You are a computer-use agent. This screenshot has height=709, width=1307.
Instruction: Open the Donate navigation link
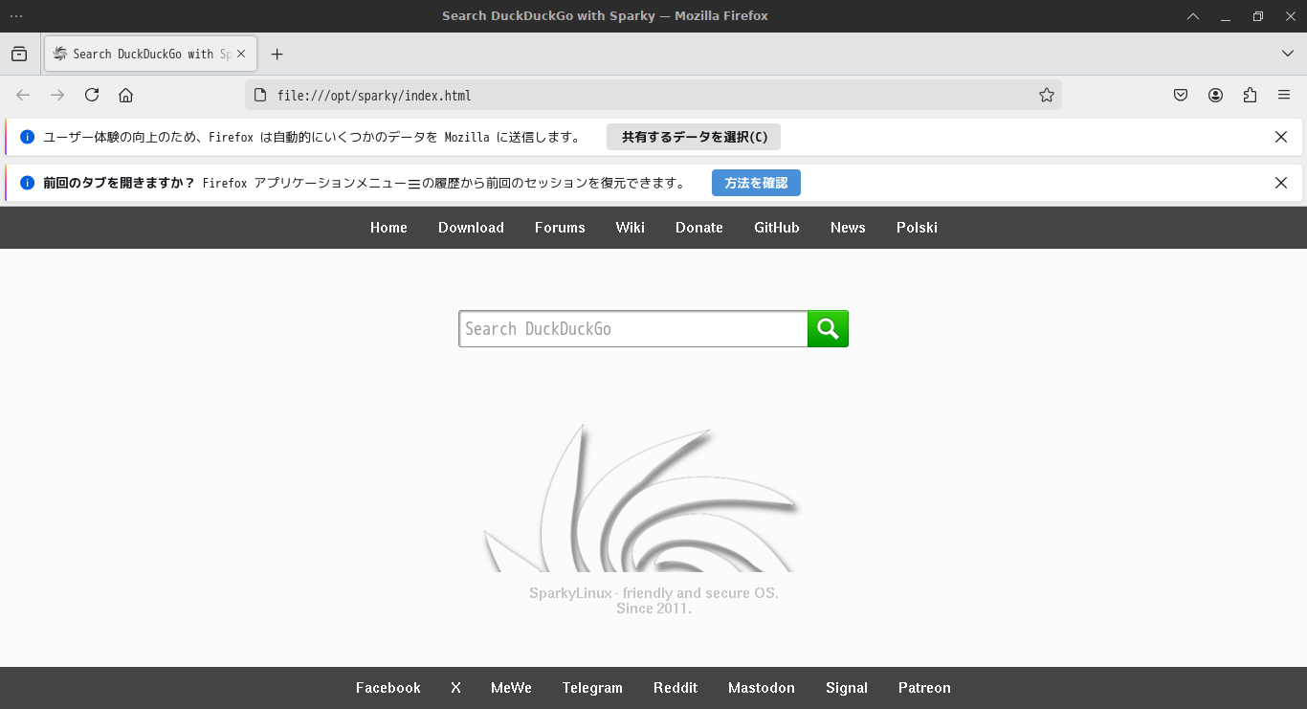(699, 228)
